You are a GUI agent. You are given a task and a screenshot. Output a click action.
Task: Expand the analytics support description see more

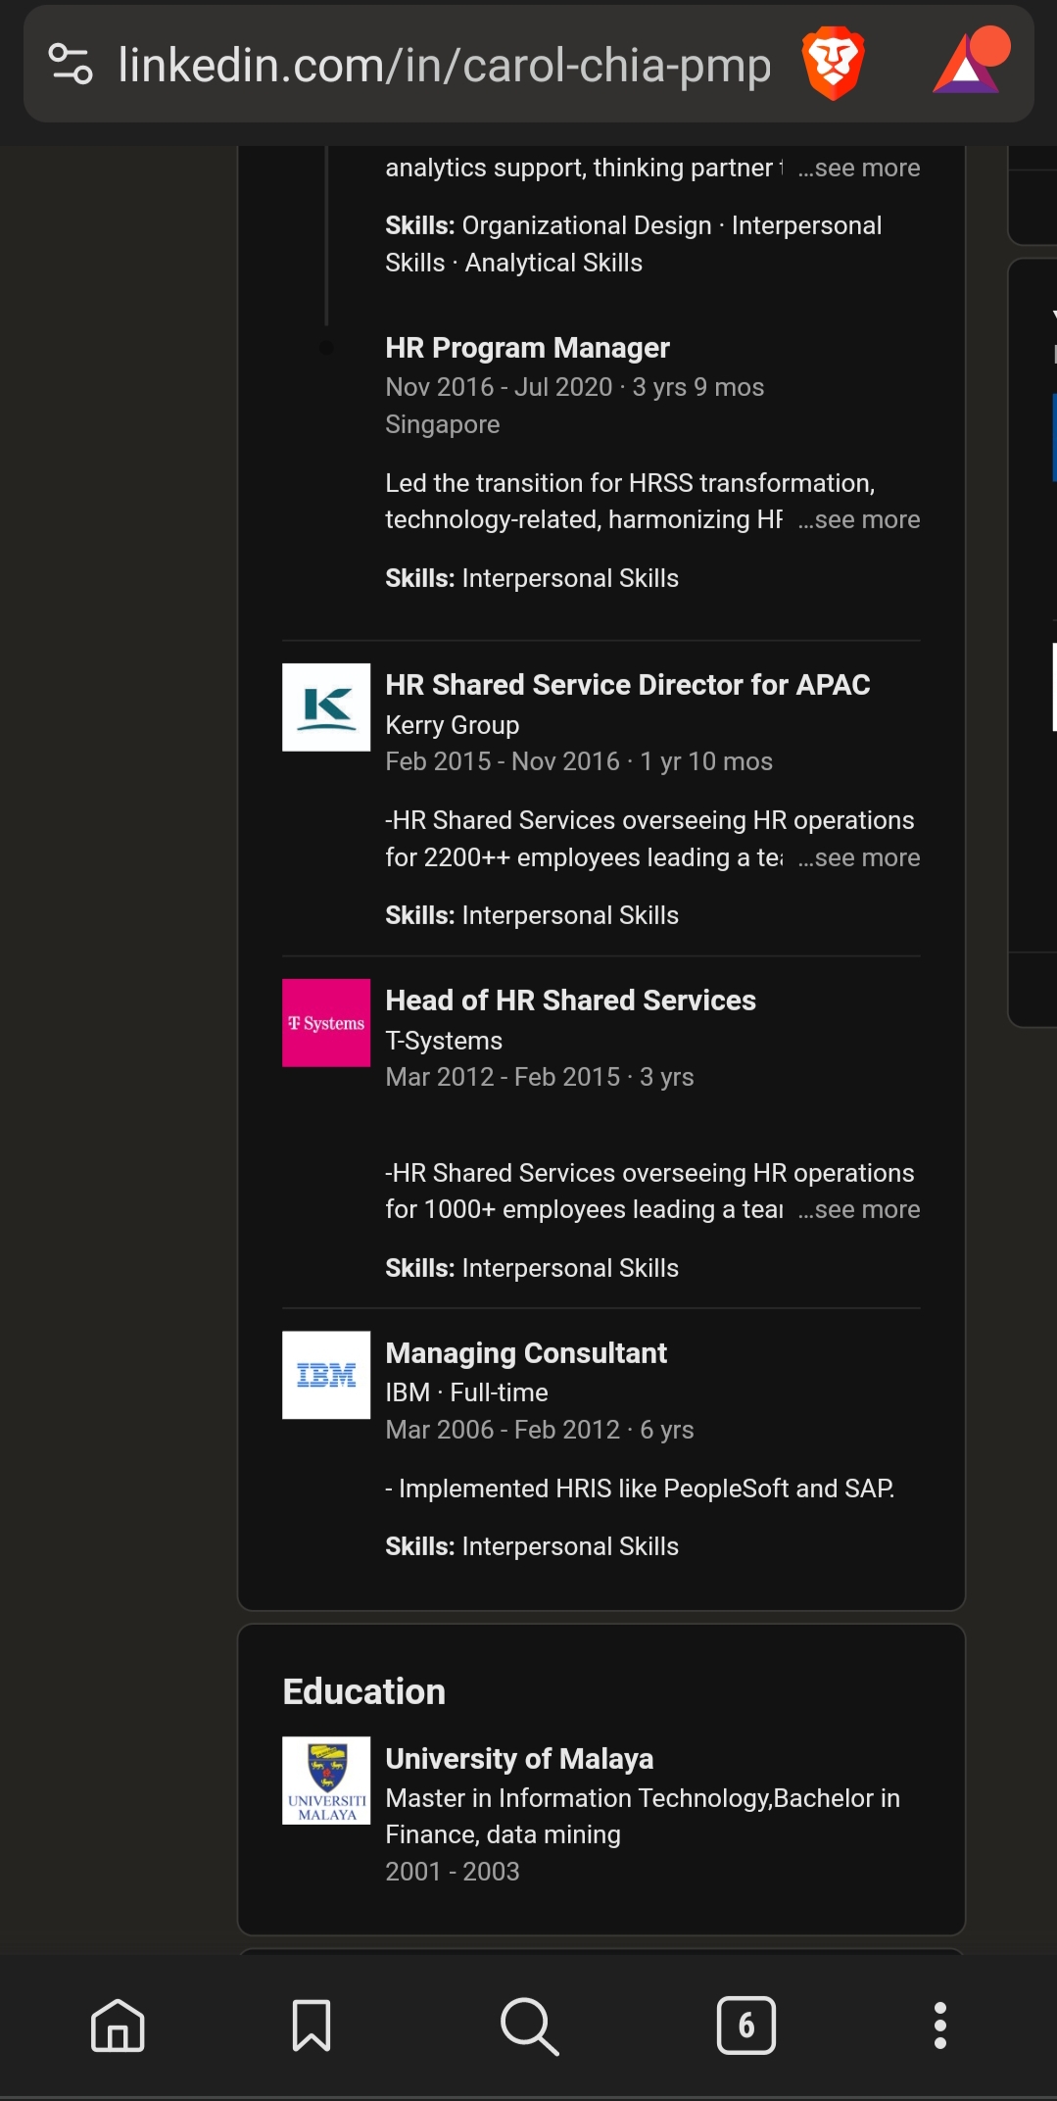[859, 169]
